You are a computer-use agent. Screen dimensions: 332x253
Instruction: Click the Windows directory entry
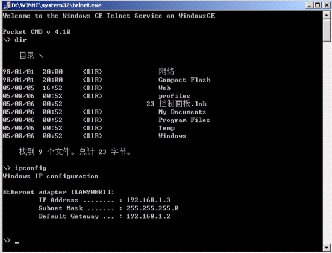pos(172,136)
